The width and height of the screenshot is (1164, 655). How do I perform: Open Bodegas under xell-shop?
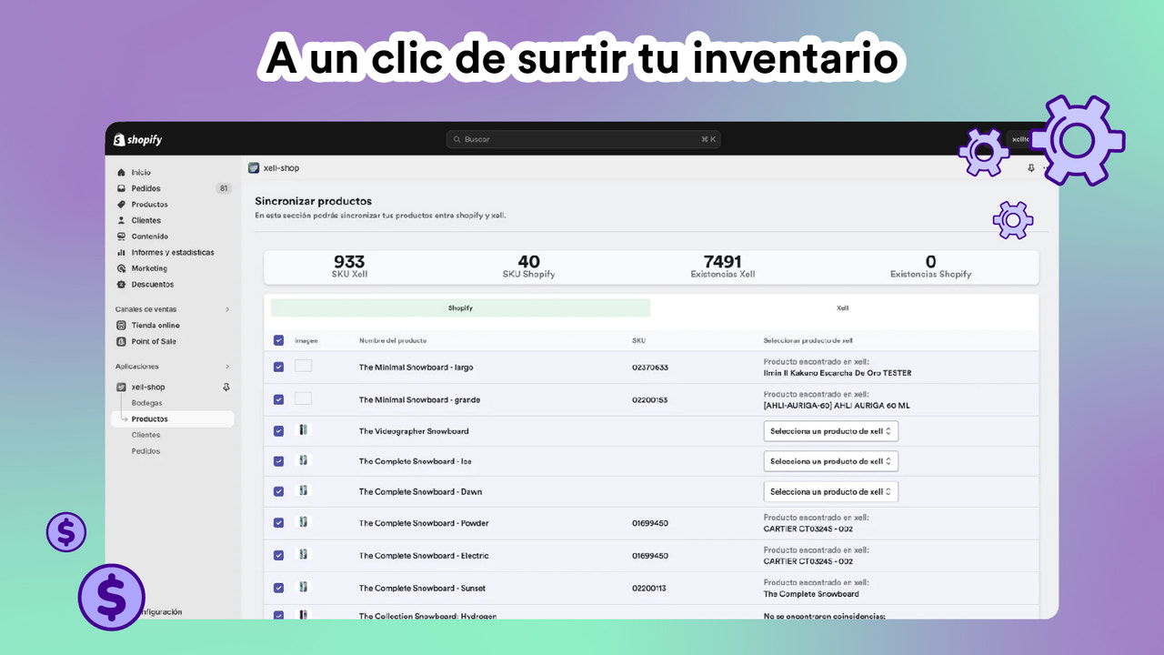pos(147,403)
